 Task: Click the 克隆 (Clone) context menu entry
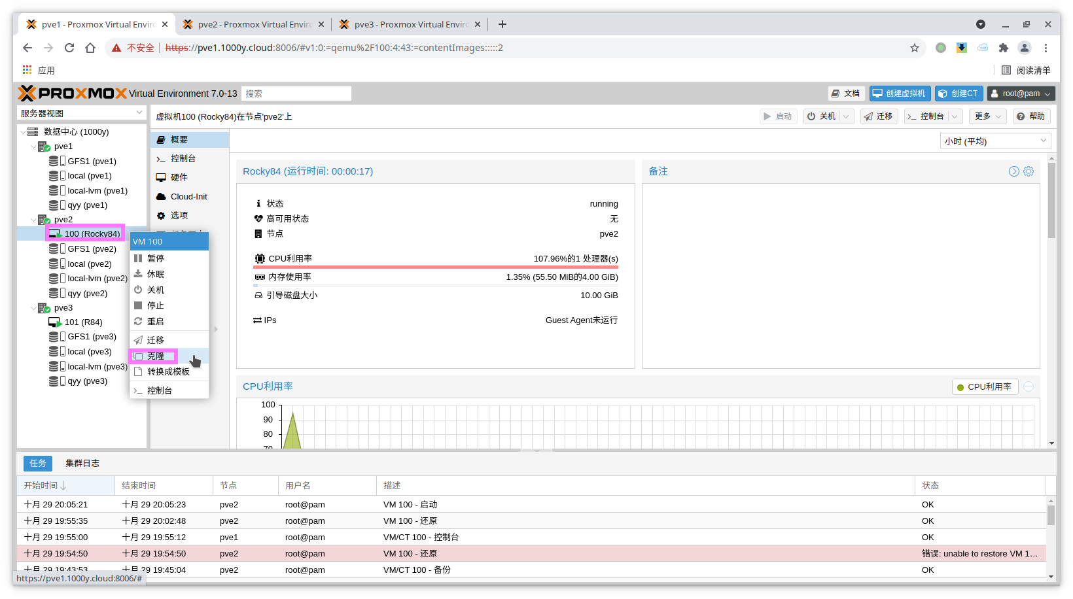pyautogui.click(x=156, y=356)
